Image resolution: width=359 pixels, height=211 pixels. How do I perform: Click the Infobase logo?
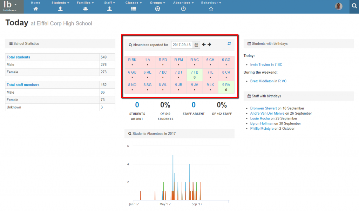[x=9, y=6]
